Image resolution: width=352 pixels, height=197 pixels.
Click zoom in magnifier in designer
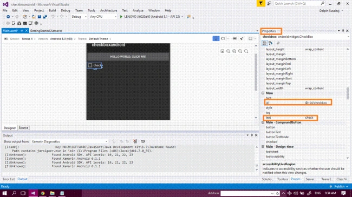click(x=240, y=51)
